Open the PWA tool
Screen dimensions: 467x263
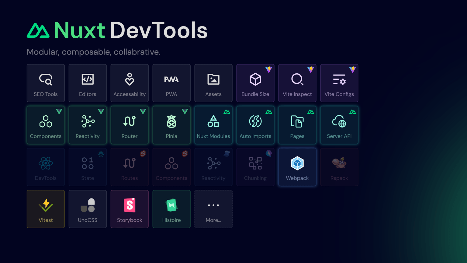(171, 83)
